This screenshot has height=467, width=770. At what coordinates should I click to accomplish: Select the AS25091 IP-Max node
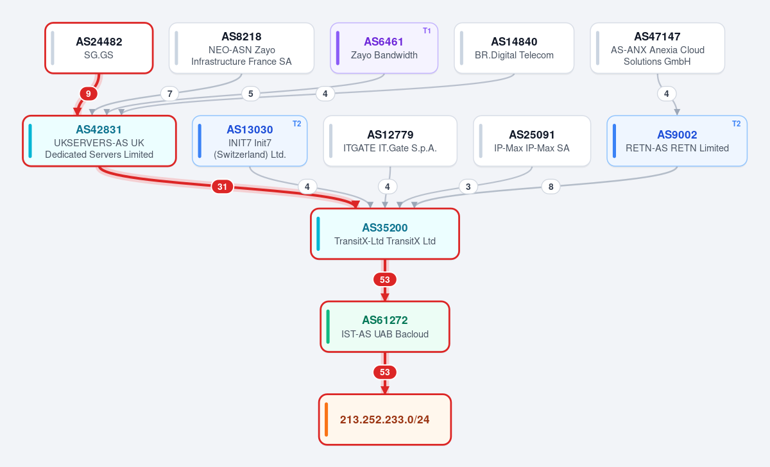point(532,141)
